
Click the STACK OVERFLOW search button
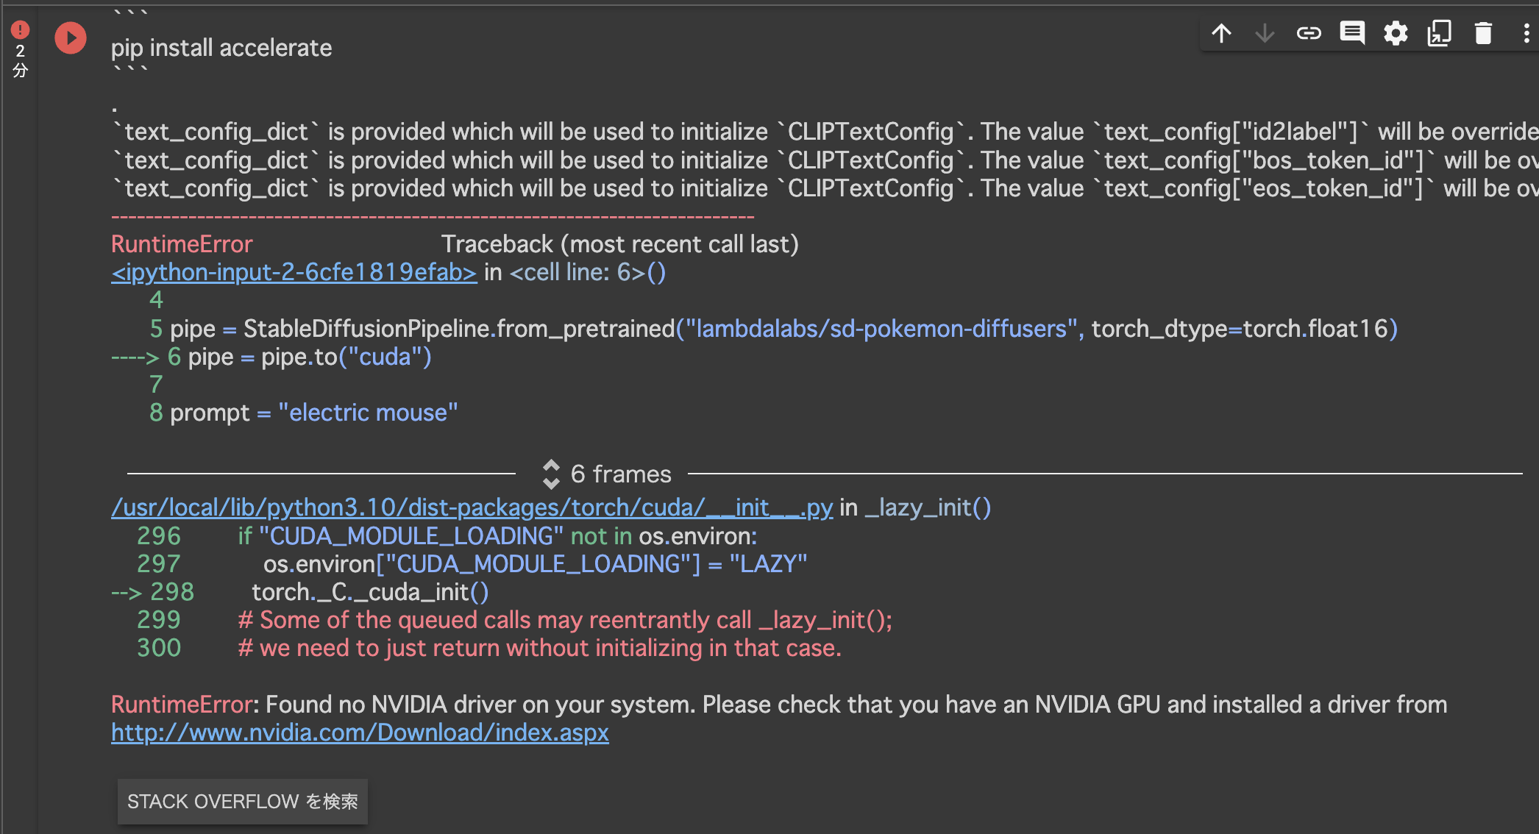click(242, 801)
